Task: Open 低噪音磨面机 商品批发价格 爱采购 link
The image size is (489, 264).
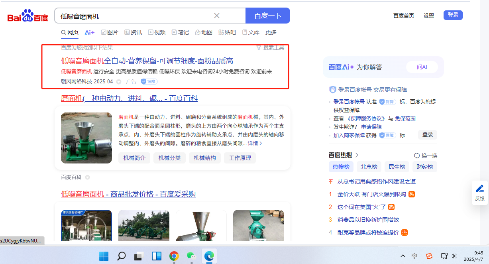Action: tap(128, 194)
